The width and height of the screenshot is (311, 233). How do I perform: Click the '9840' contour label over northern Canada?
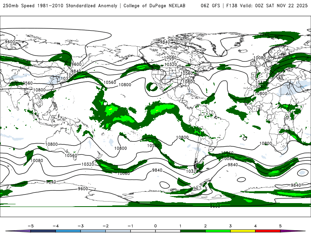tap(165, 42)
